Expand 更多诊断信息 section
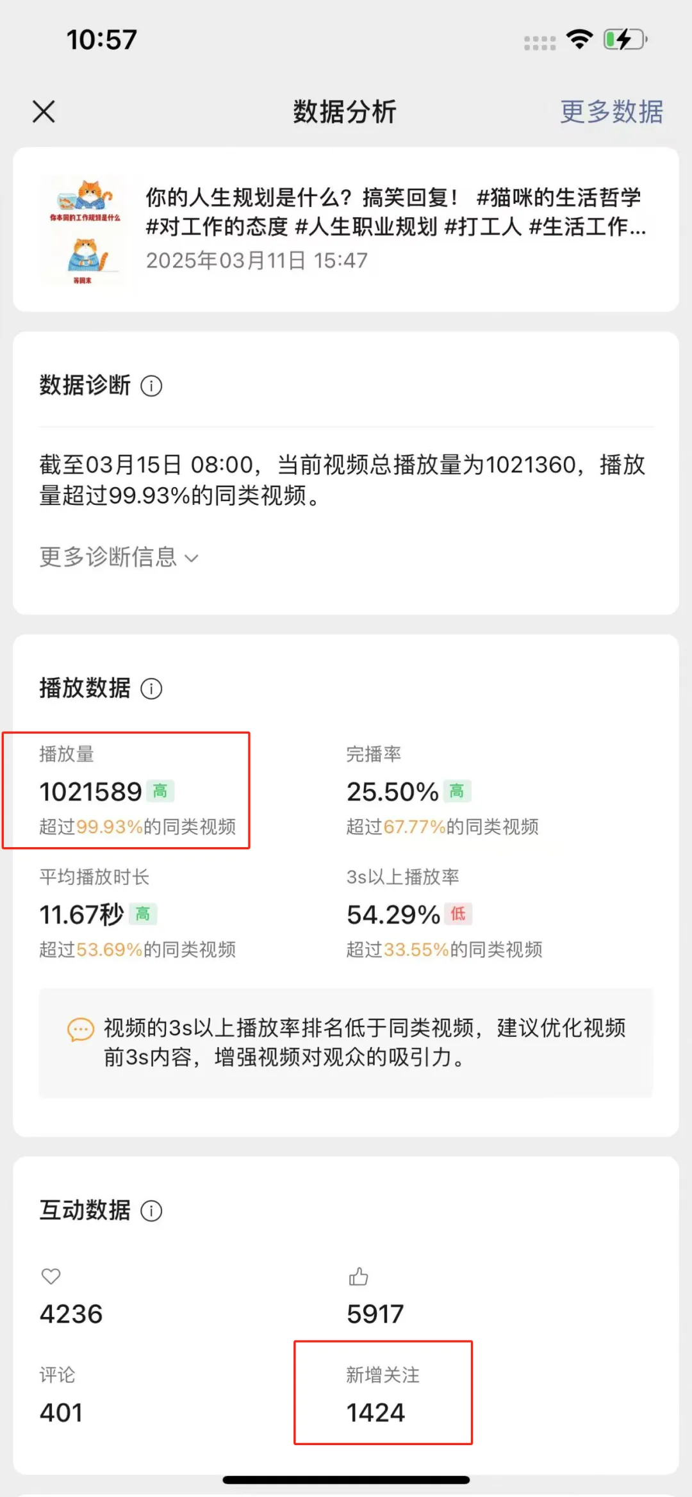Screen dimensions: 692x1497 (x=119, y=558)
